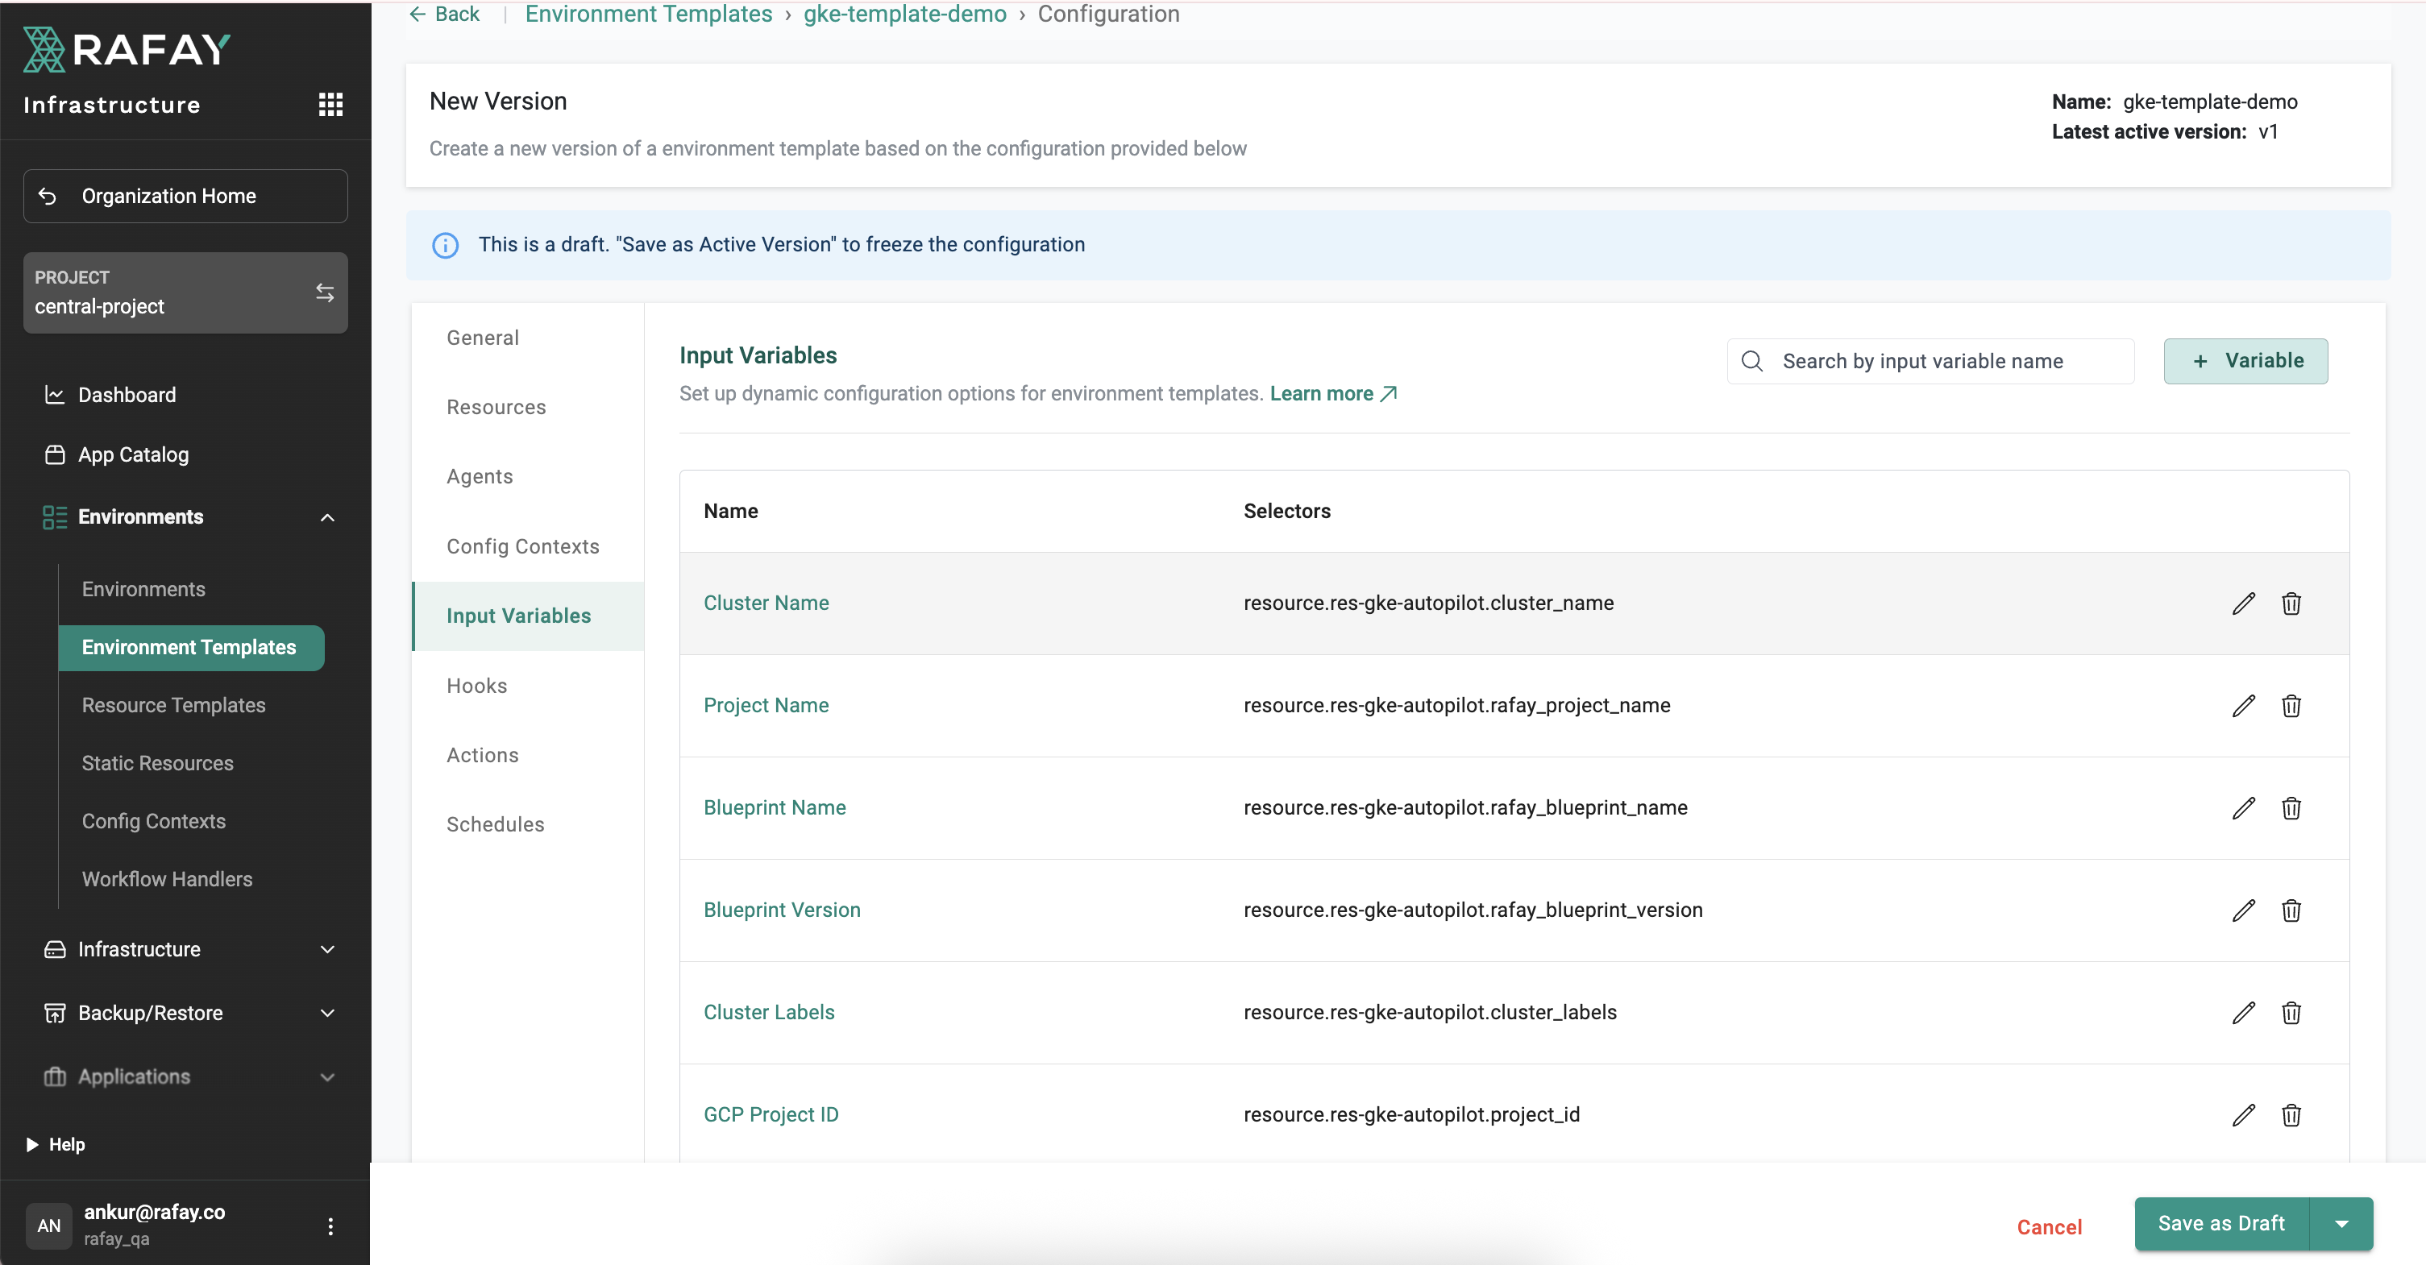
Task: Open the Save as Draft dropdown arrow
Action: point(2341,1224)
